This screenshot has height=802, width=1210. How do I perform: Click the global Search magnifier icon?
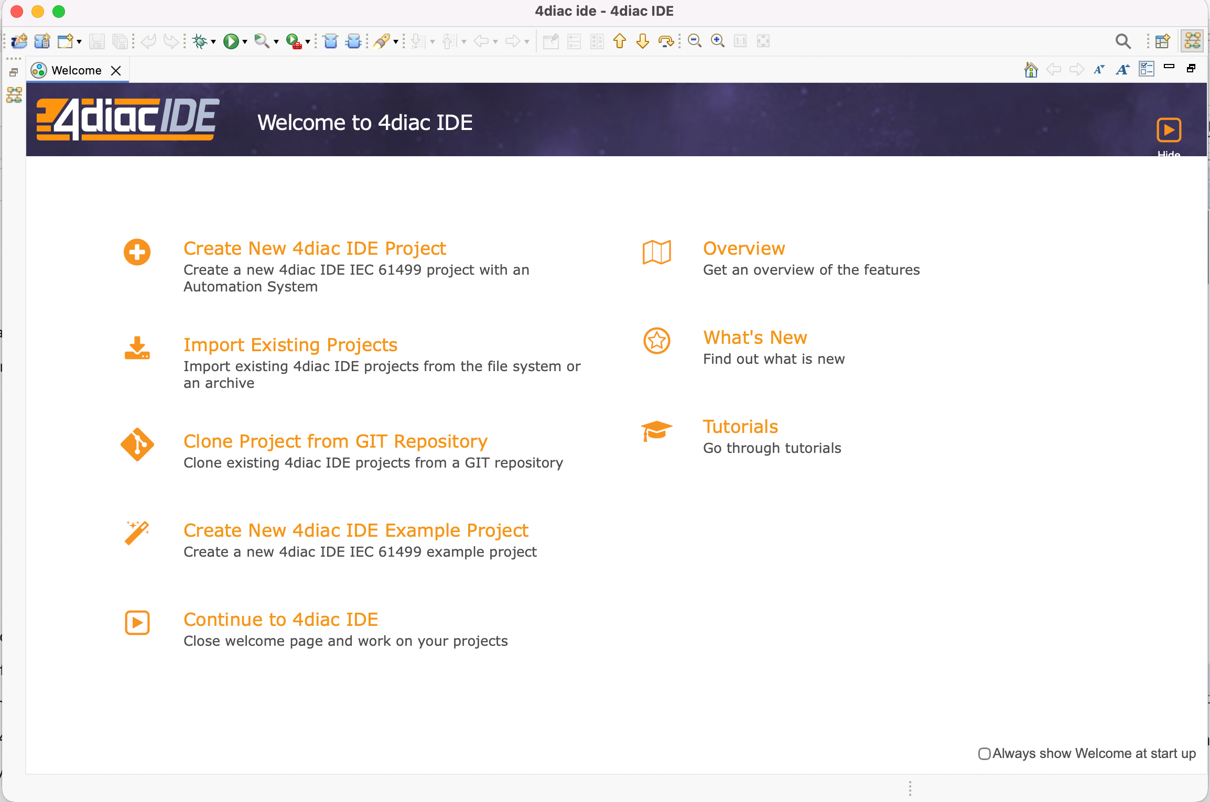coord(1123,41)
